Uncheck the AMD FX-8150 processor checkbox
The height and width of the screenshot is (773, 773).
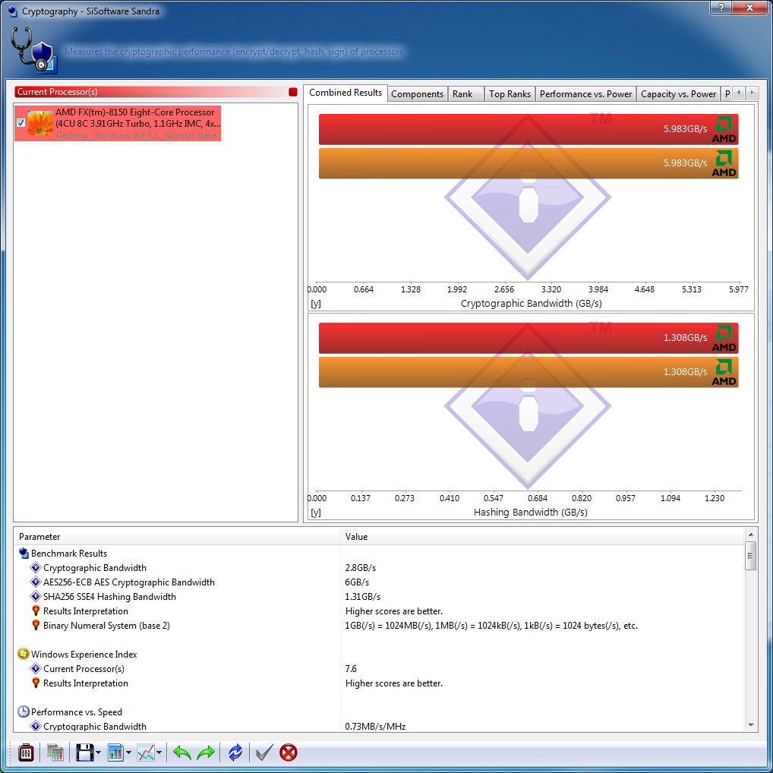click(x=21, y=123)
